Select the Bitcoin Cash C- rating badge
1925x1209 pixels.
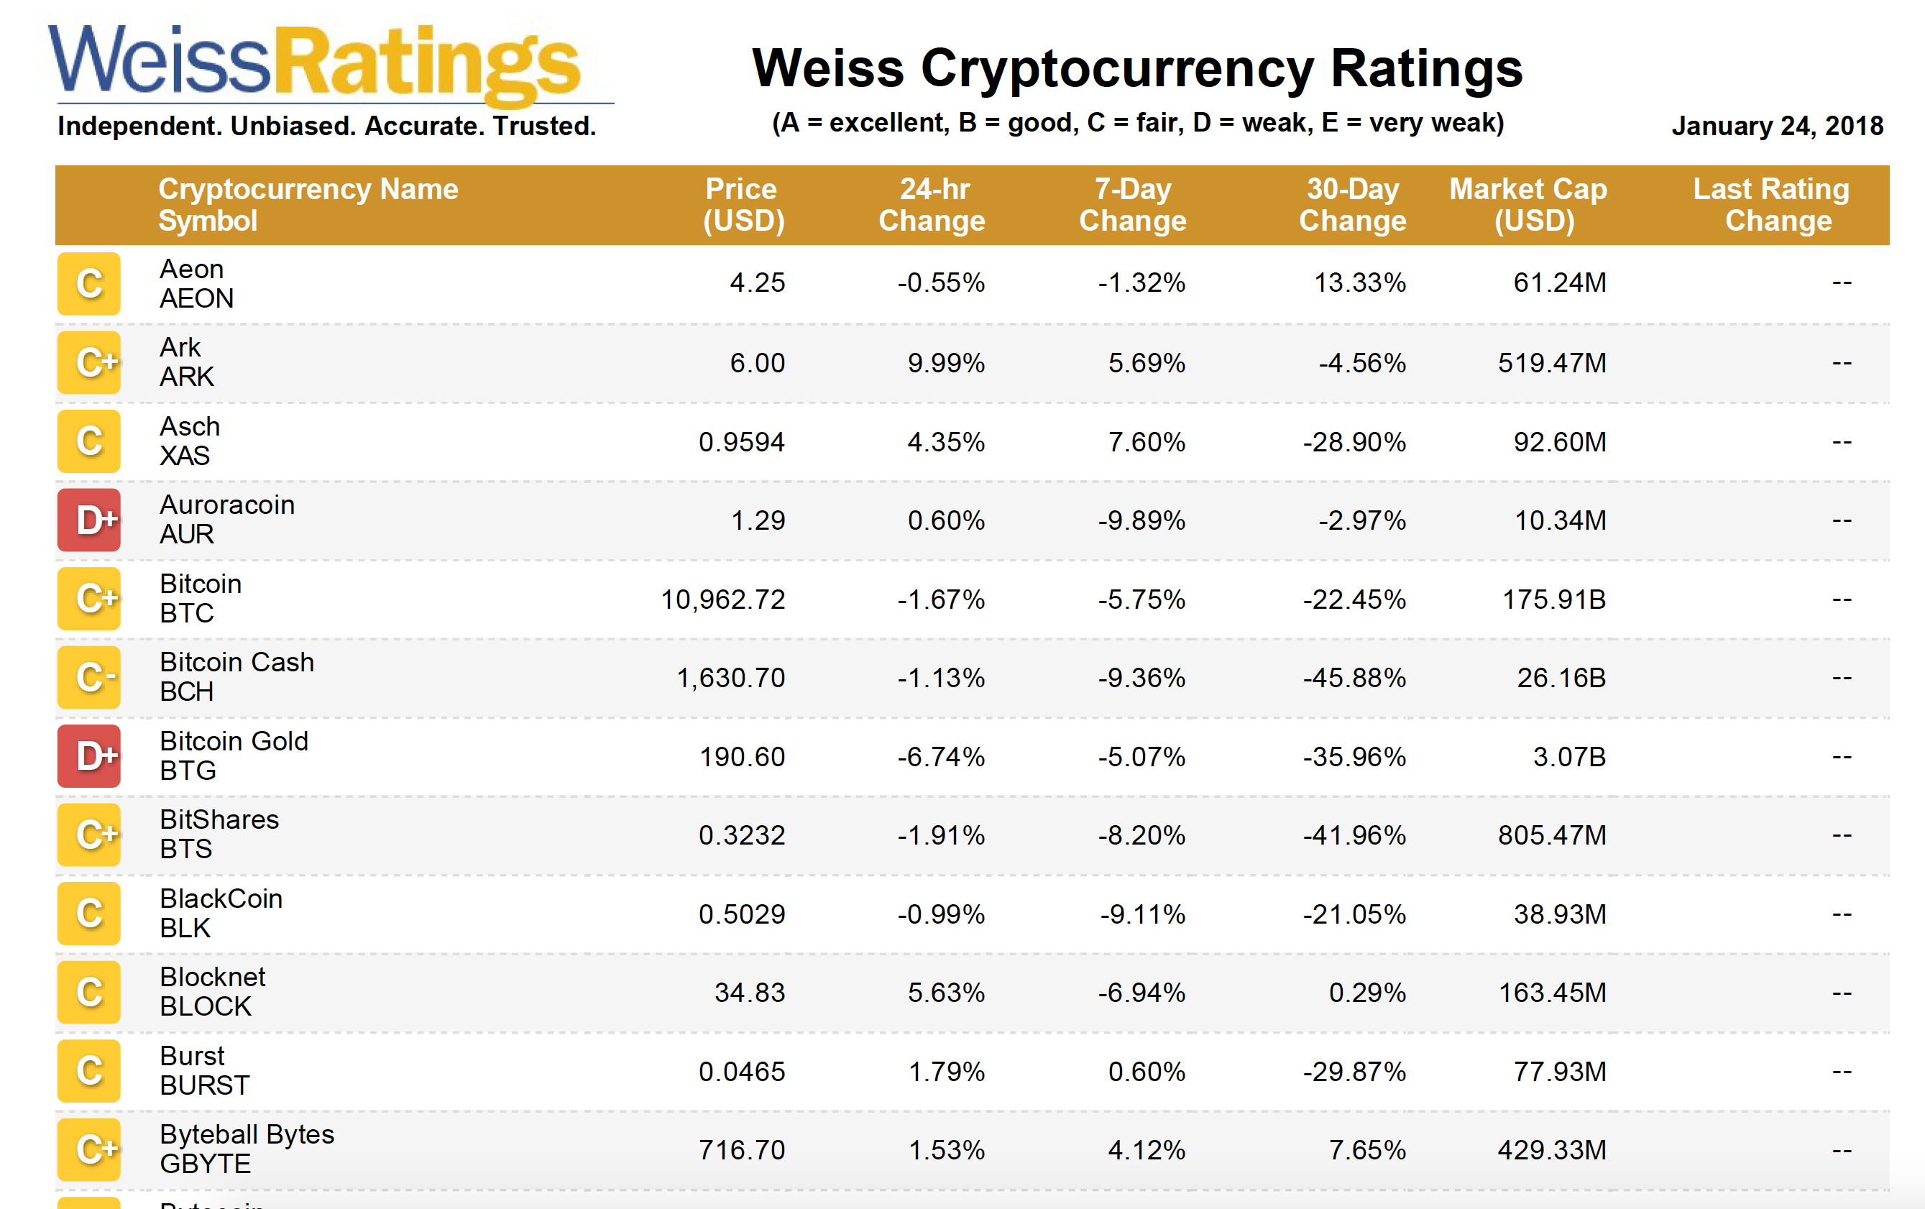[x=88, y=678]
